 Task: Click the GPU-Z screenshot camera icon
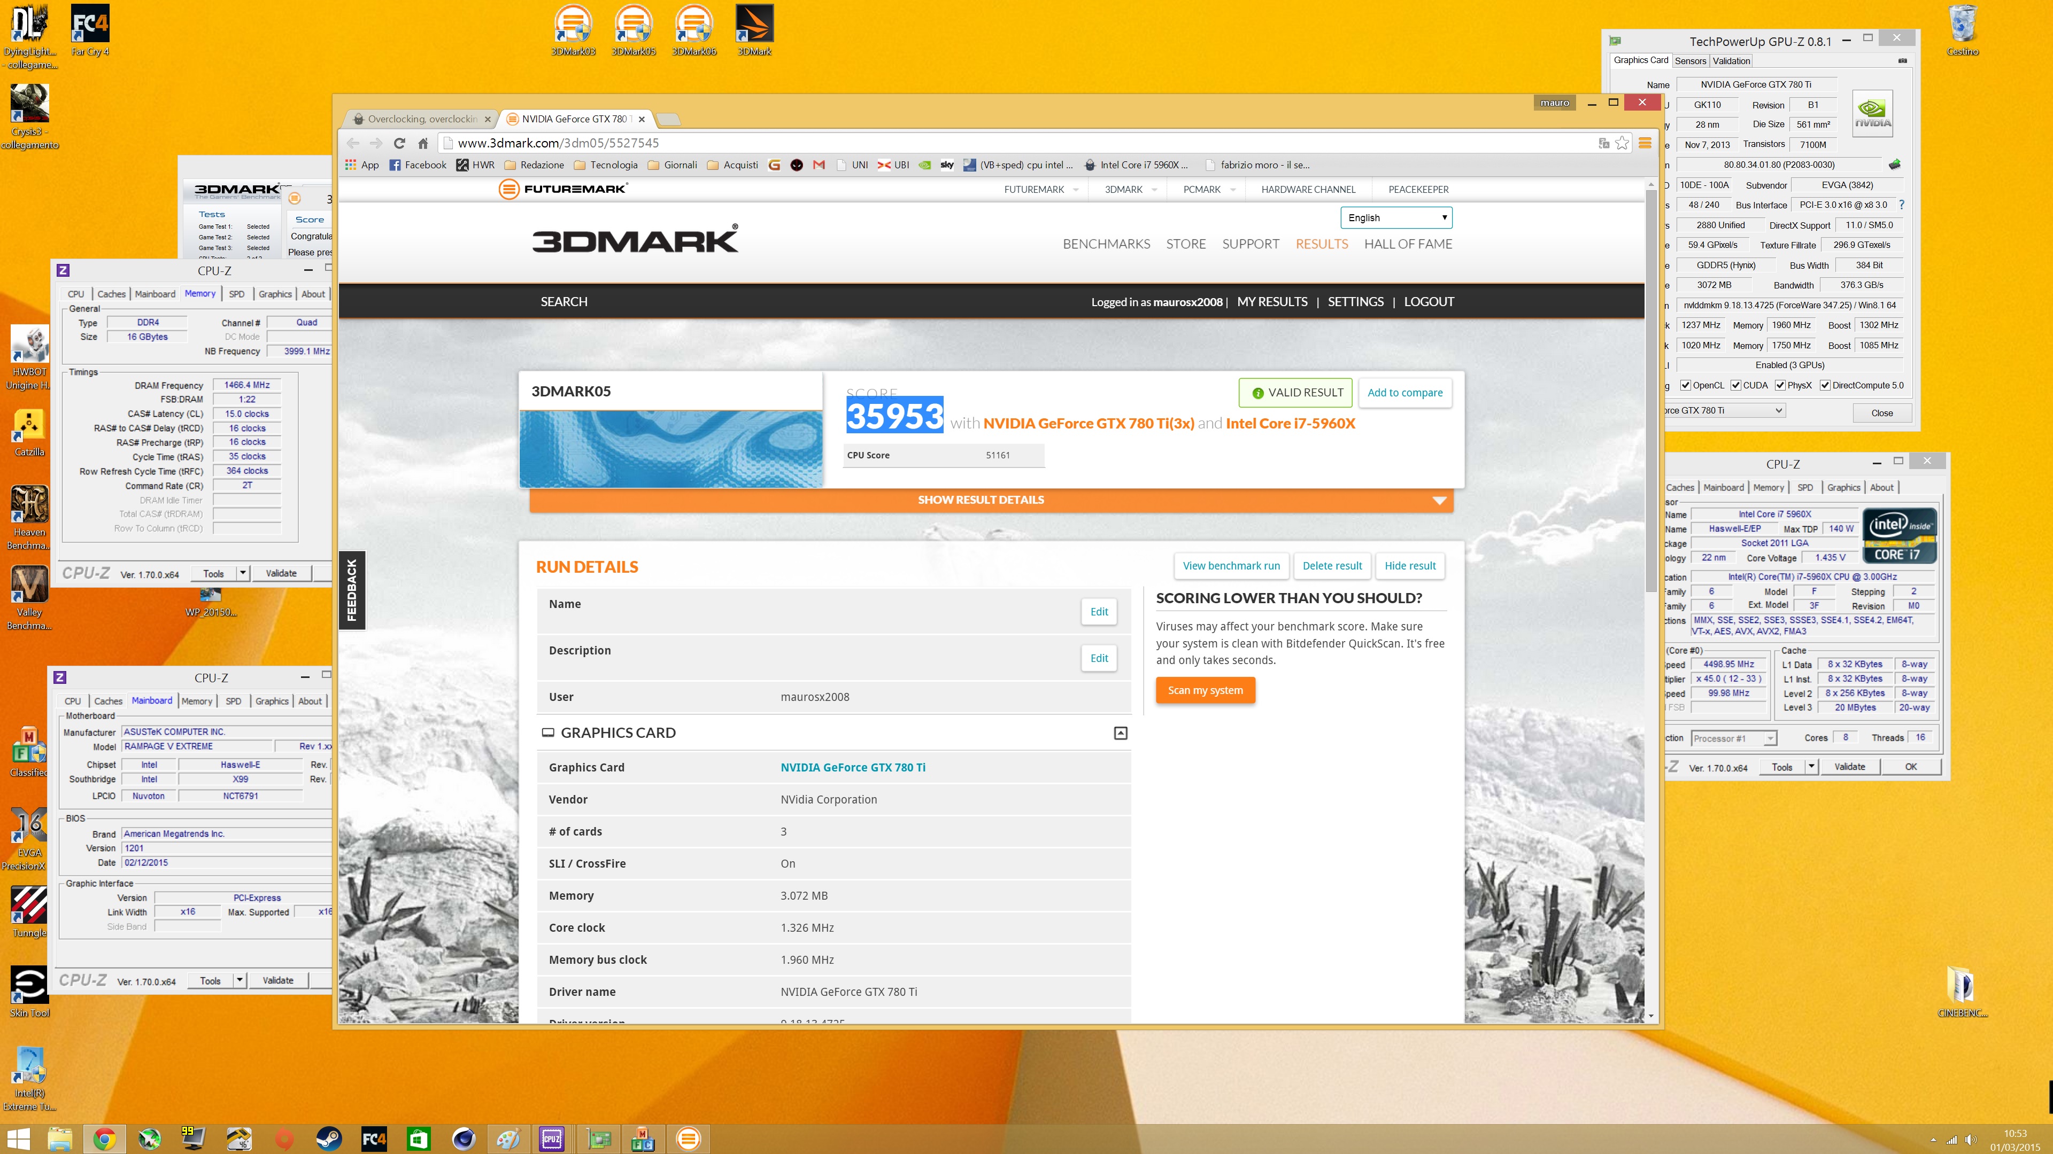1902,60
